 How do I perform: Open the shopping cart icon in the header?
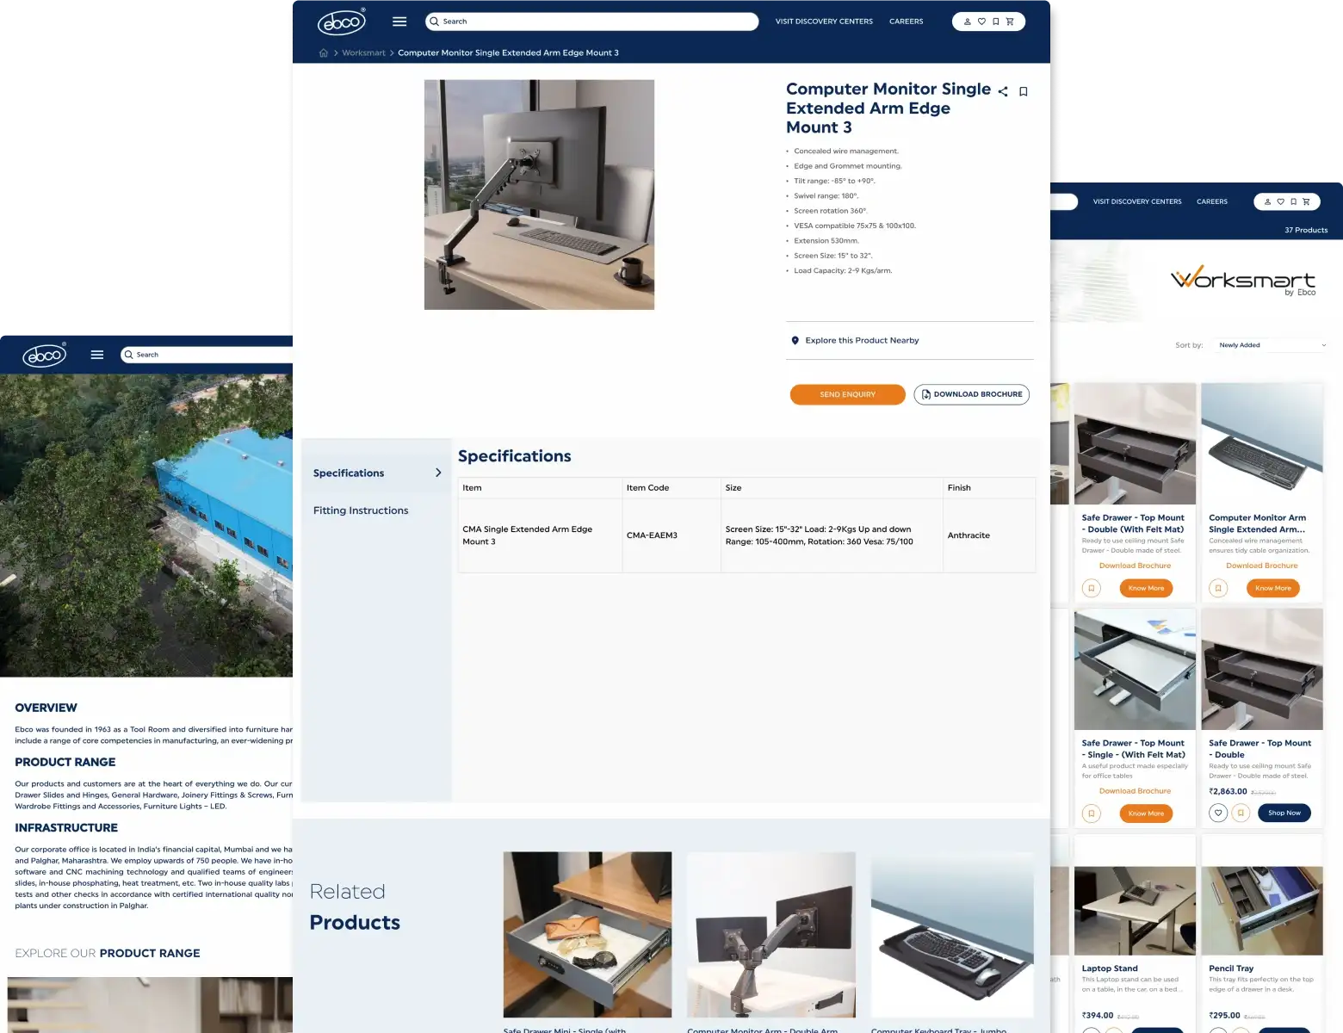click(x=1010, y=21)
